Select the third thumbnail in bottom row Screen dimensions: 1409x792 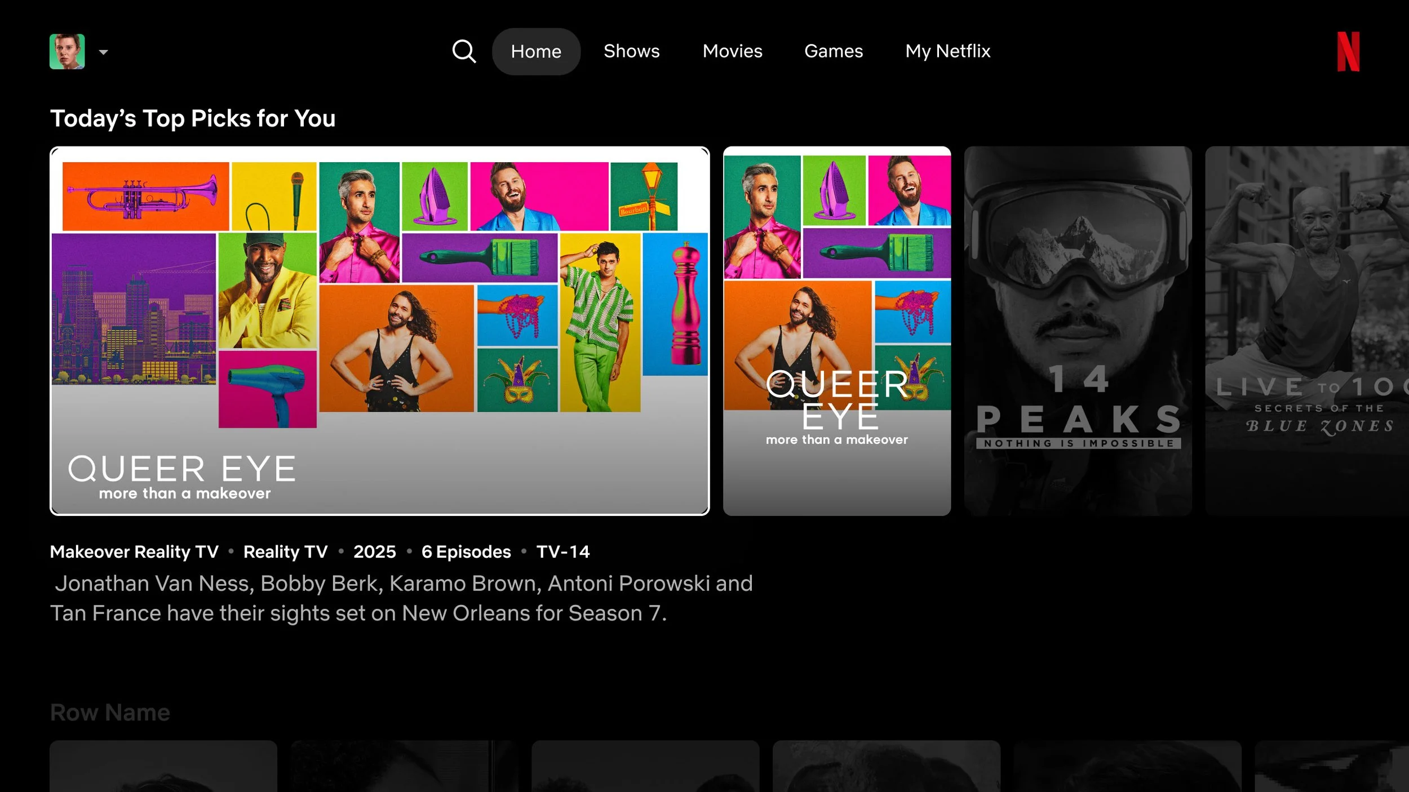click(x=645, y=766)
